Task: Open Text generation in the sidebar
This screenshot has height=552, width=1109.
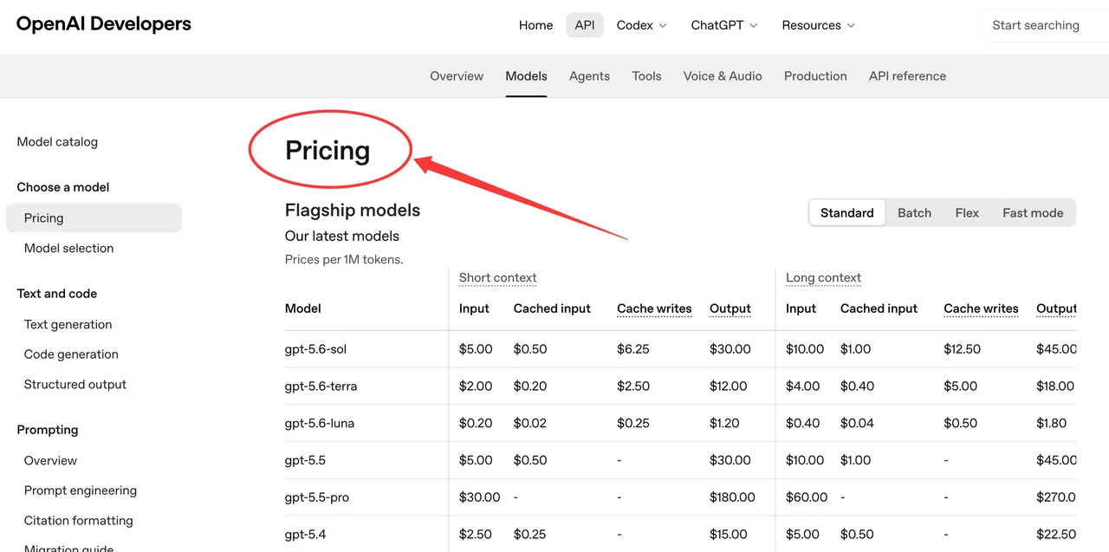Action: coord(68,325)
